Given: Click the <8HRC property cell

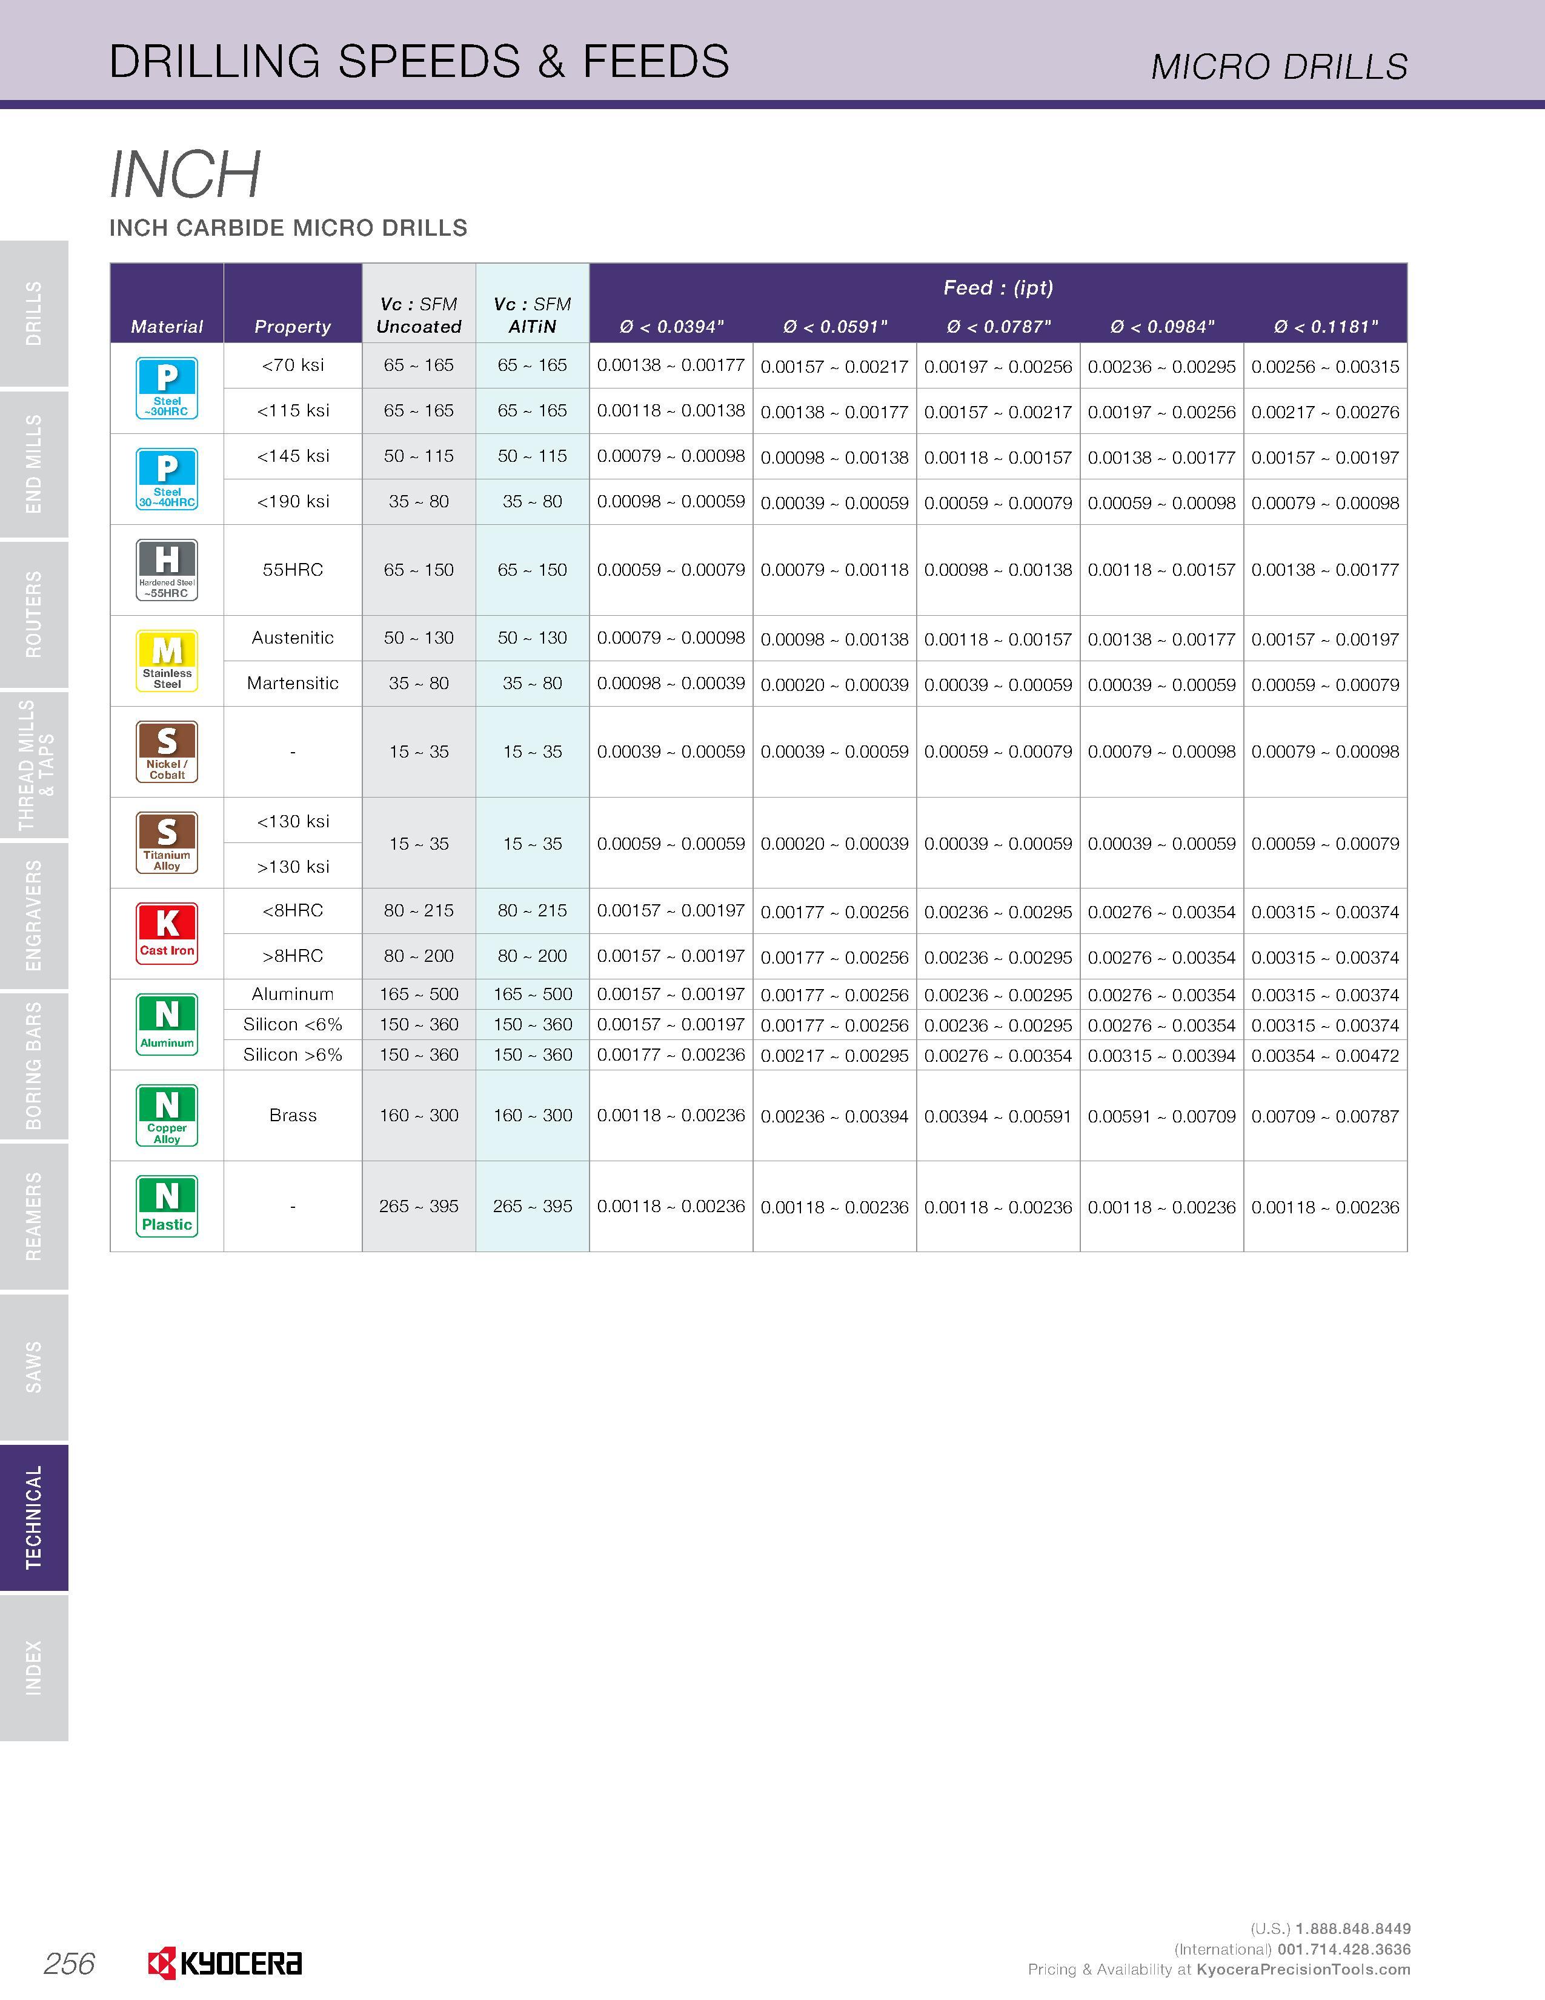Looking at the screenshot, I should 293,911.
